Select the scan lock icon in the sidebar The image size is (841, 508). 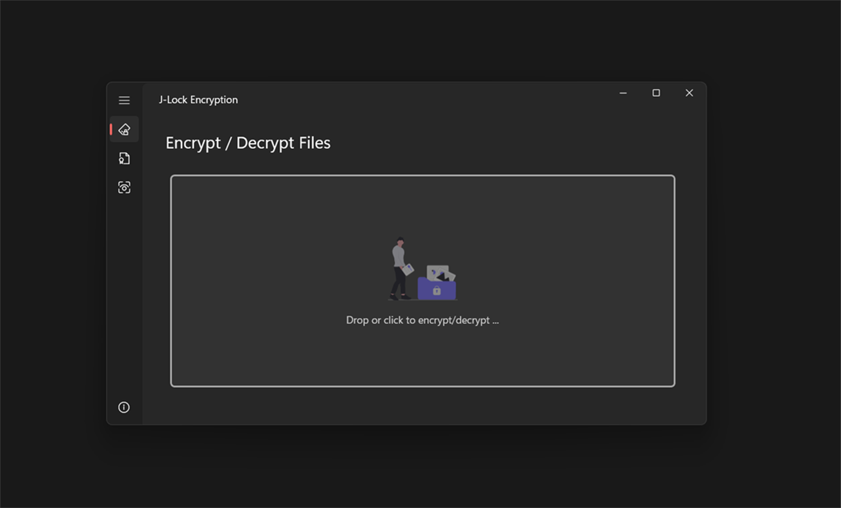pos(124,187)
